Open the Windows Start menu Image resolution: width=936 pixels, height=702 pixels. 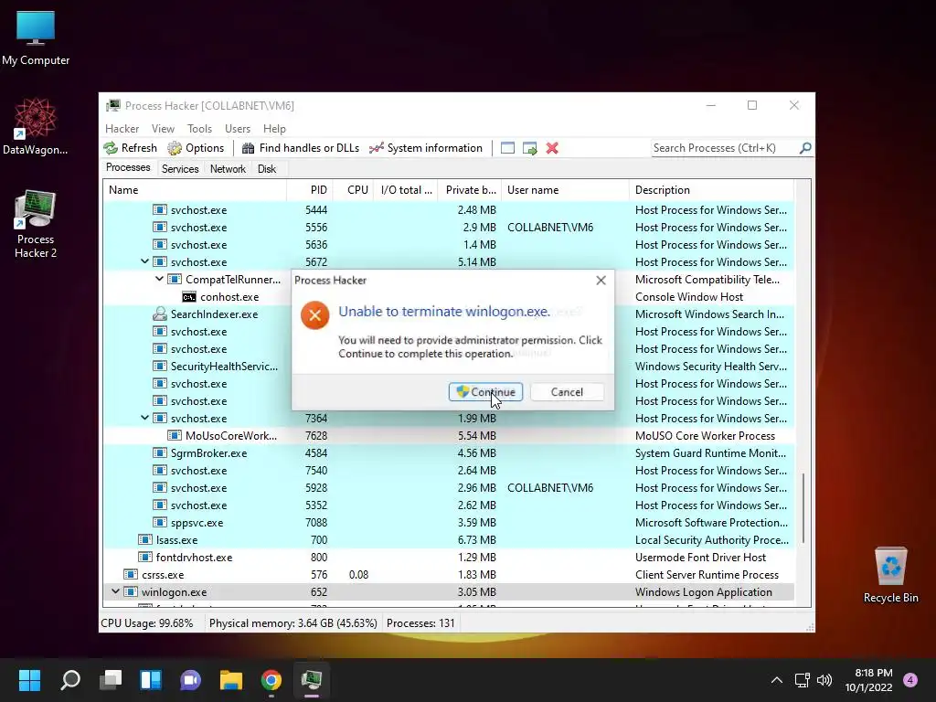29,680
